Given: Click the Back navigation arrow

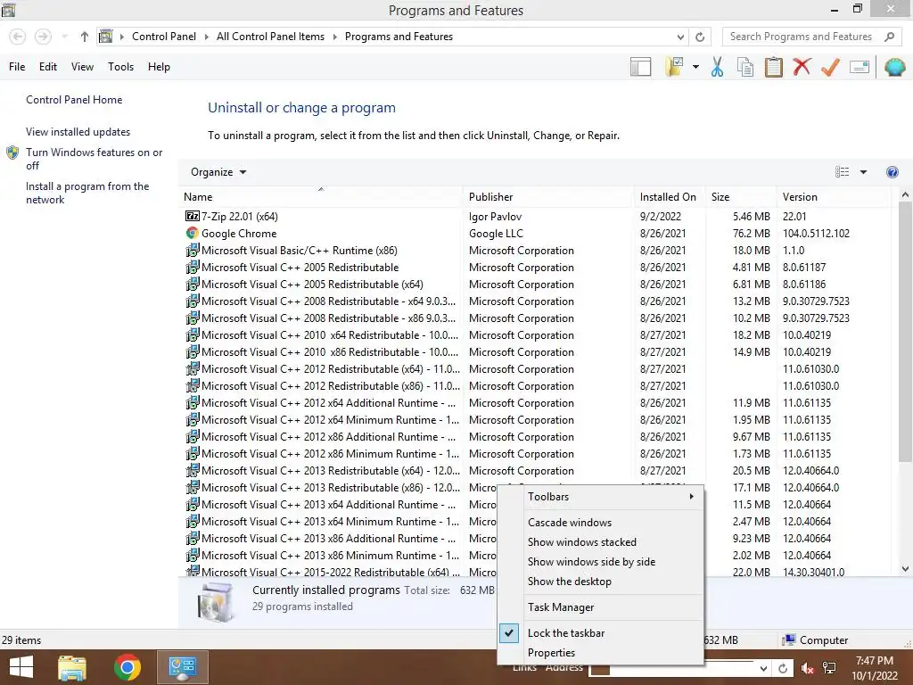Looking at the screenshot, I should (18, 37).
